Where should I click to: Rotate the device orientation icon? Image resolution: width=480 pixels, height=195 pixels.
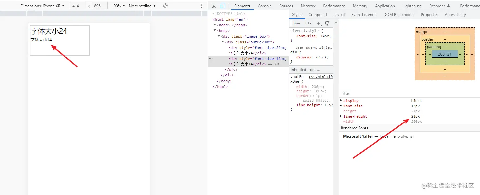pyautogui.click(x=165, y=6)
